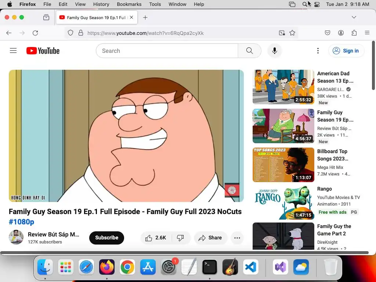Open Launchpad from the dock
The image size is (376, 282).
(x=65, y=267)
